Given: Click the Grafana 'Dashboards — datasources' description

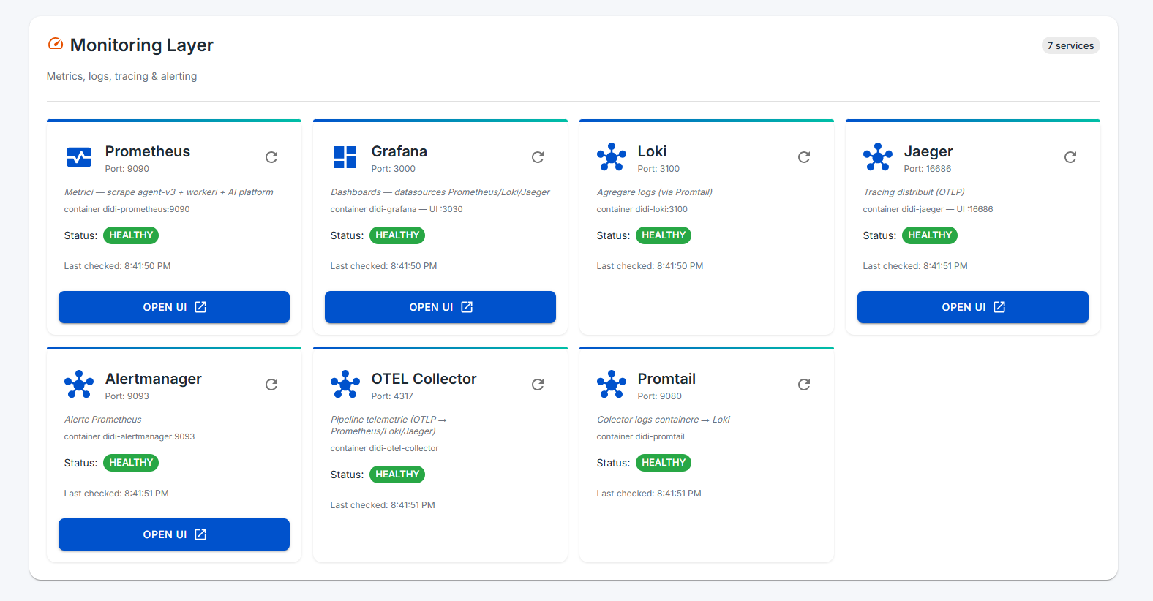Looking at the screenshot, I should click(x=440, y=192).
